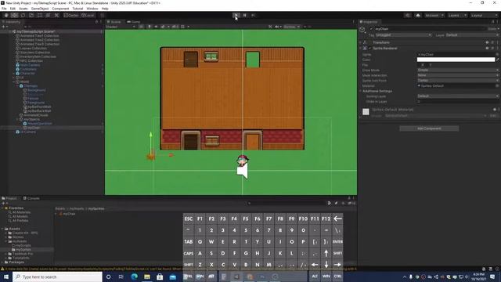Open the Component menu
Image resolution: width=501 pixels, height=282 pixels.
[60, 9]
